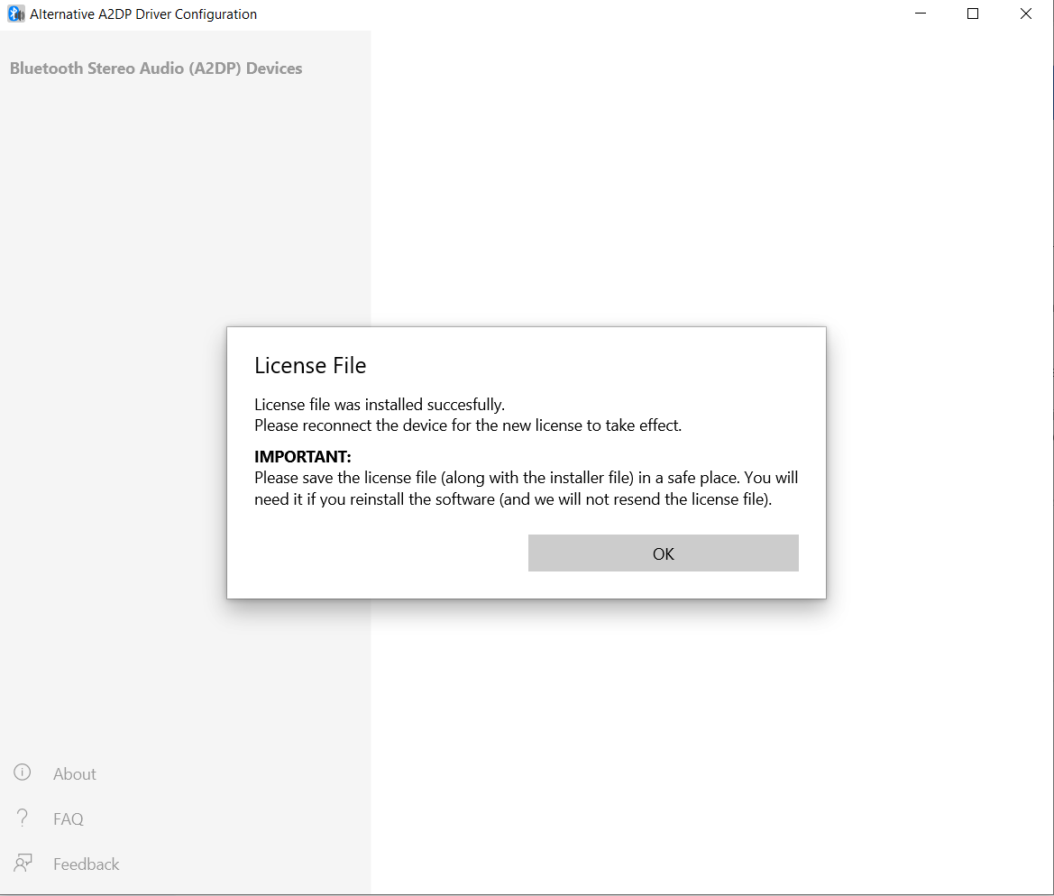Click 'License file was installed succesfully.' text
Viewport: 1054px width, 896px height.
[379, 405]
